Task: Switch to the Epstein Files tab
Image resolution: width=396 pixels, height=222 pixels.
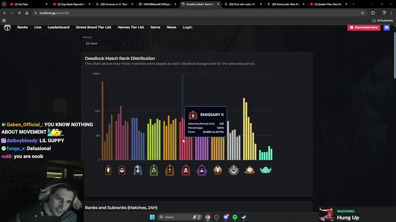Action: pos(328,4)
